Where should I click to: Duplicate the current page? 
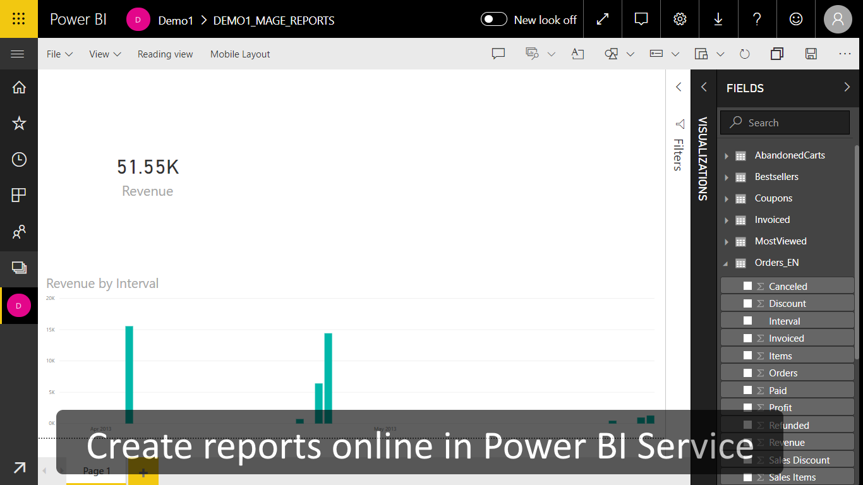[777, 54]
